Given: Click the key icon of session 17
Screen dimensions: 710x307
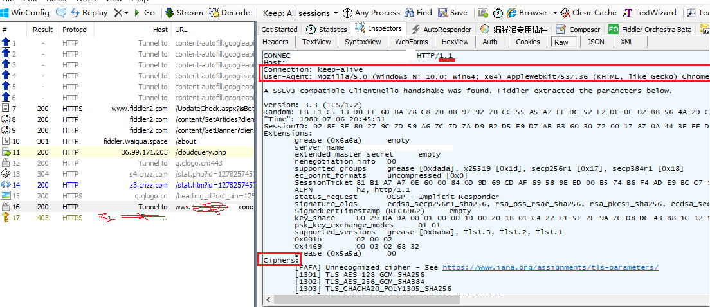Looking at the screenshot, I should click(x=6, y=218).
